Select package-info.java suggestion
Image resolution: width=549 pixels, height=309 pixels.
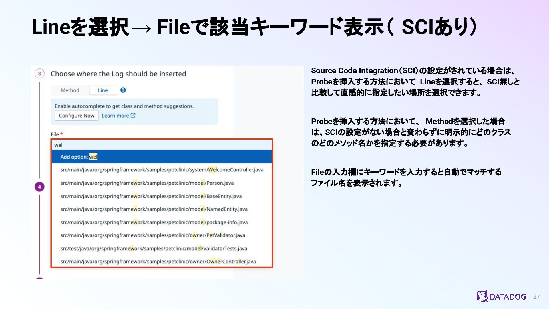coord(154,222)
